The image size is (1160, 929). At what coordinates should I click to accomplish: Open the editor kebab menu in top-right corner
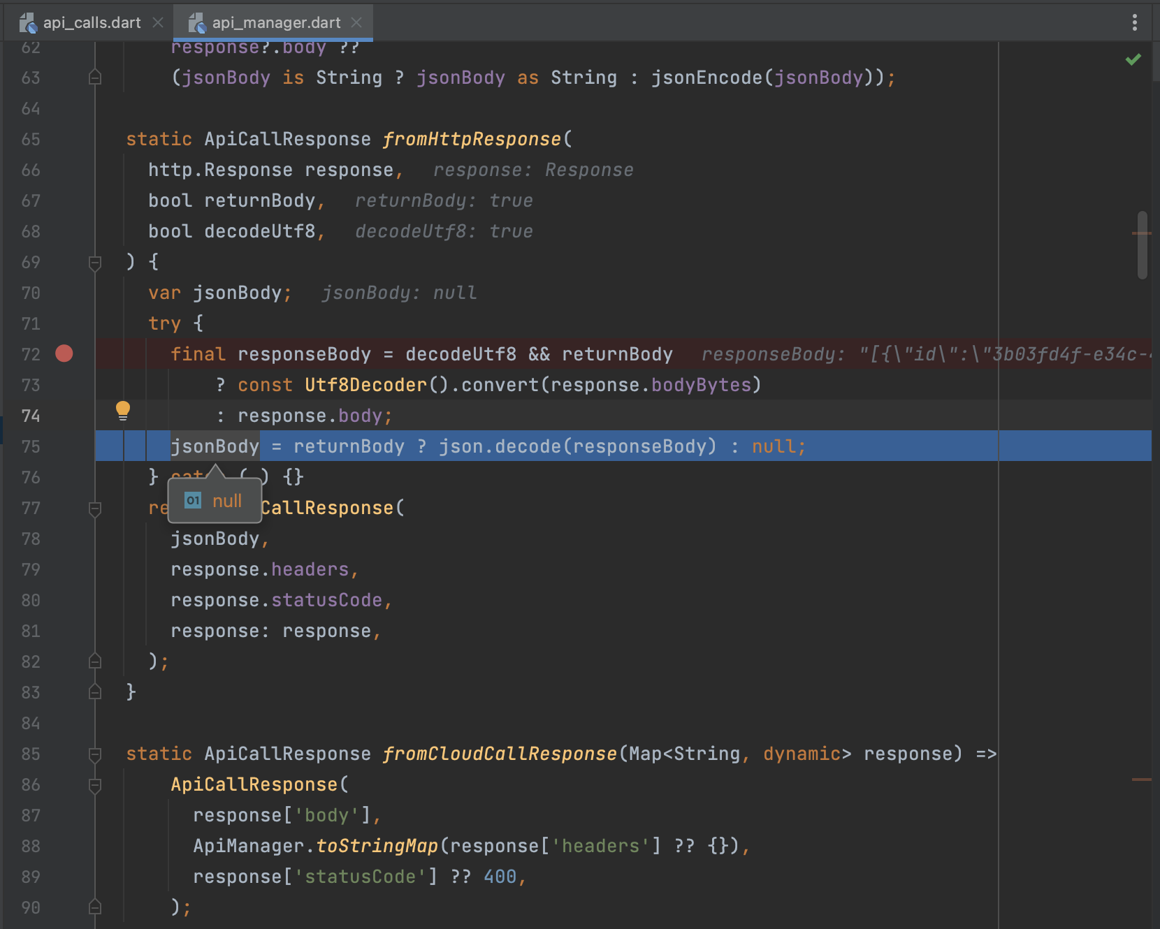1134,22
